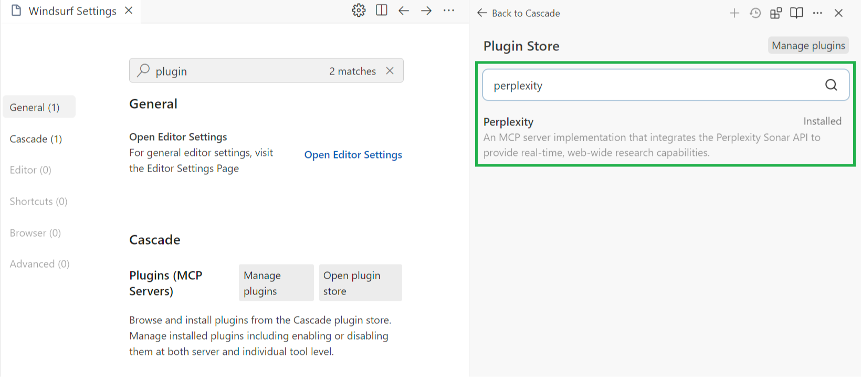The image size is (861, 379).
Task: Go forward with the right arrow icon
Action: (x=426, y=10)
